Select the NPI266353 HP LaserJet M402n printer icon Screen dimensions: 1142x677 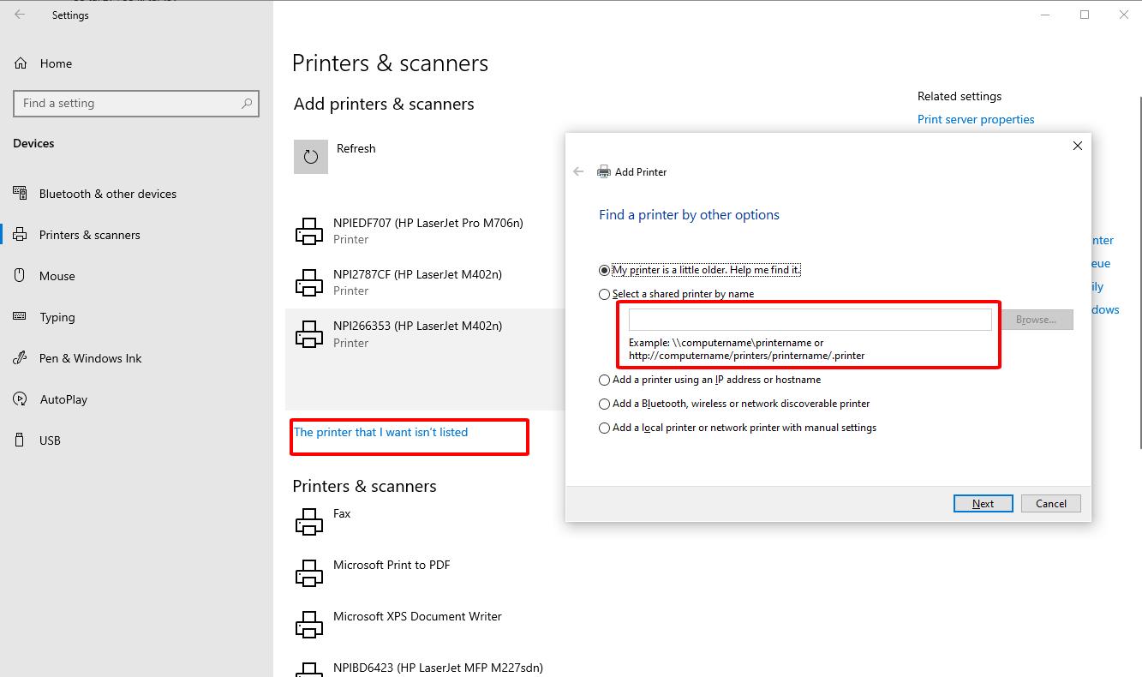click(309, 334)
